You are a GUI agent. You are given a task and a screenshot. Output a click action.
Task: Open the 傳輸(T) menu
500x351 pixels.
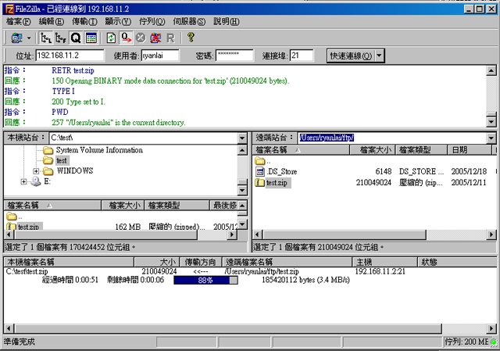[84, 22]
